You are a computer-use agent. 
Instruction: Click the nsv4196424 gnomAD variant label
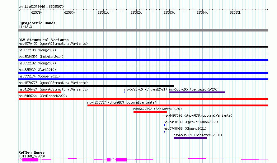coord(53,89)
